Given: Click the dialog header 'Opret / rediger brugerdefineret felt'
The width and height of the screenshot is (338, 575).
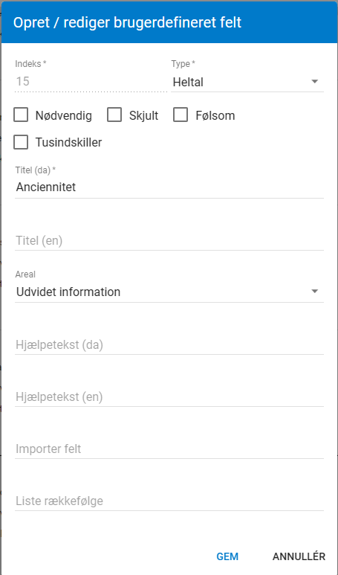Looking at the screenshot, I should pyautogui.click(x=128, y=23).
